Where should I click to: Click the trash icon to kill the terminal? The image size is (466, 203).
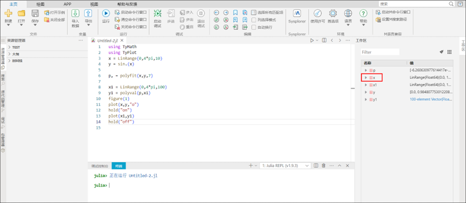point(324,165)
